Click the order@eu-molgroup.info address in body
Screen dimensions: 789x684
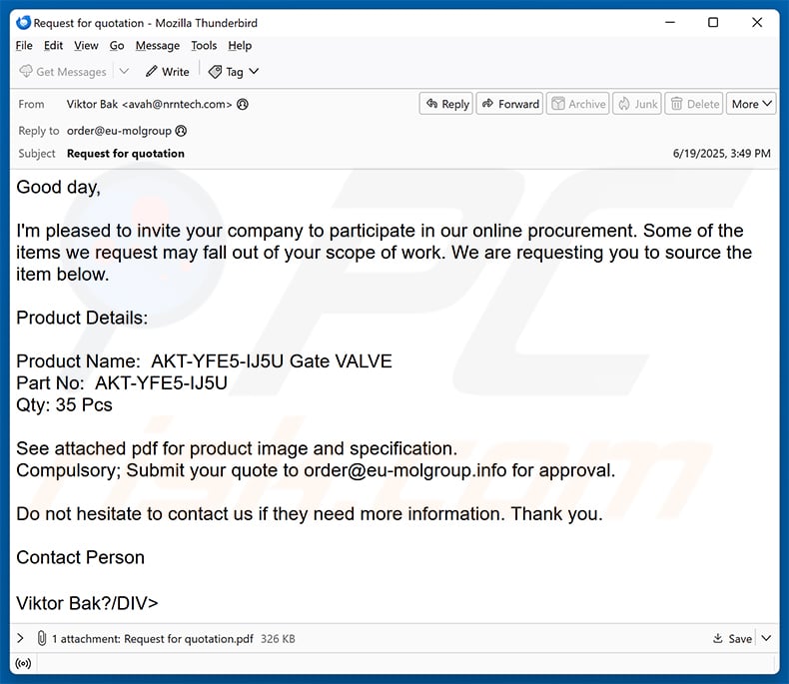[405, 470]
